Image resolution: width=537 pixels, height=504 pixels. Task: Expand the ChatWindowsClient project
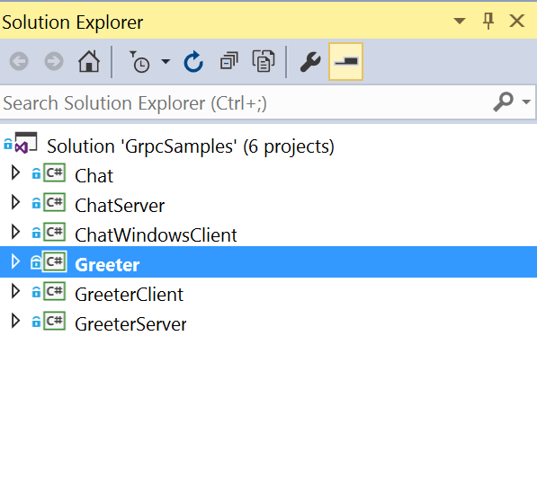[x=15, y=232]
